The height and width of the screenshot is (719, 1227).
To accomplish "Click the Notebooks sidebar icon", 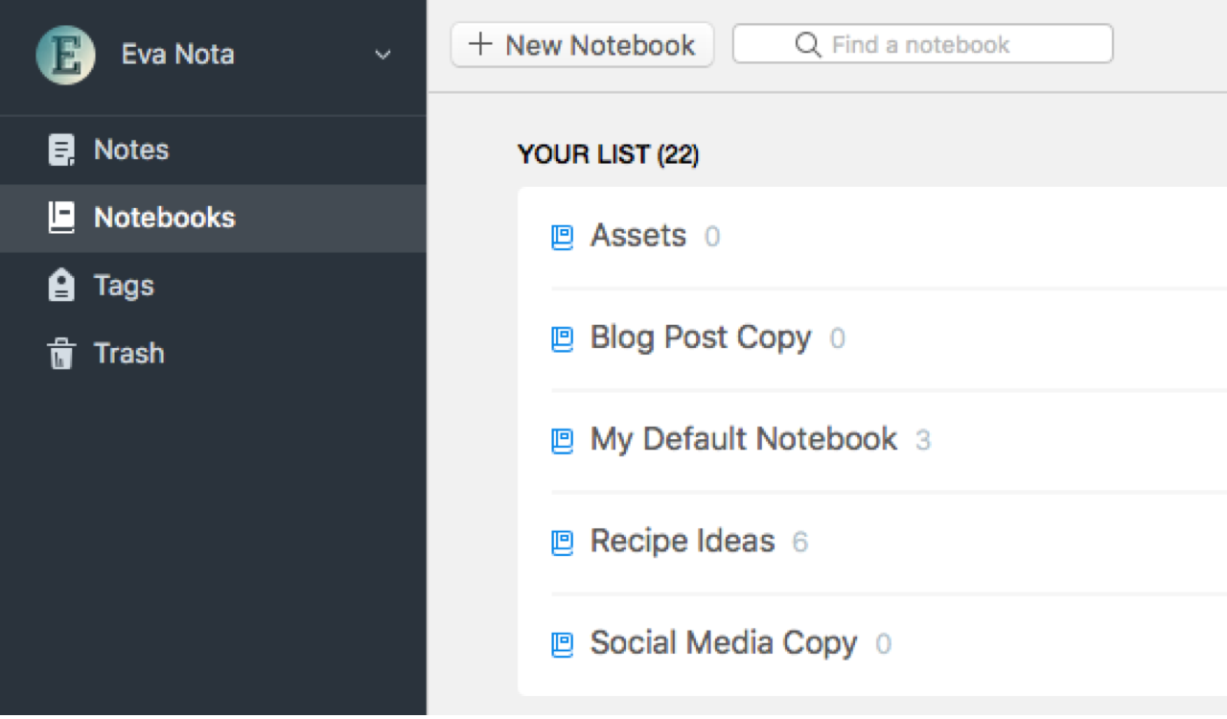I will click(x=61, y=218).
